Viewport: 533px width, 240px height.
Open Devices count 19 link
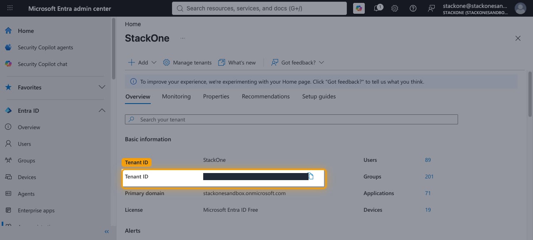(x=428, y=210)
